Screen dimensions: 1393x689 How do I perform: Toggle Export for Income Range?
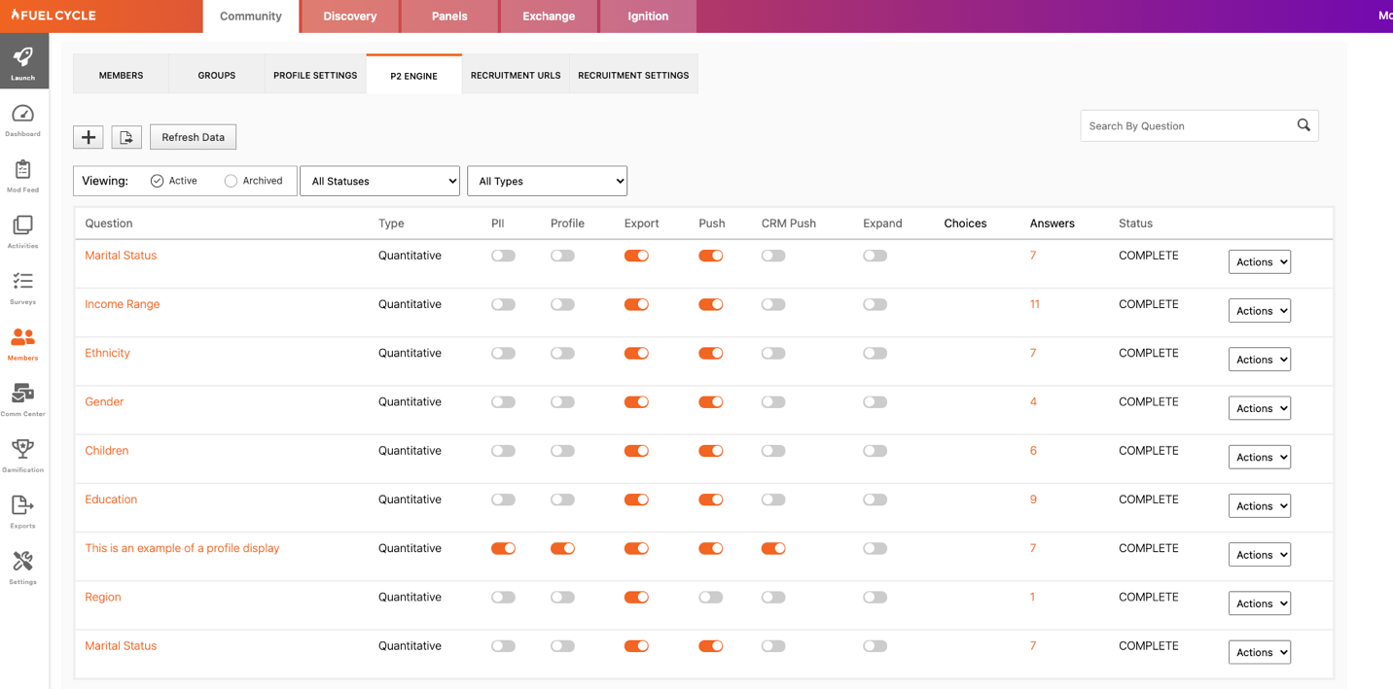pos(636,304)
